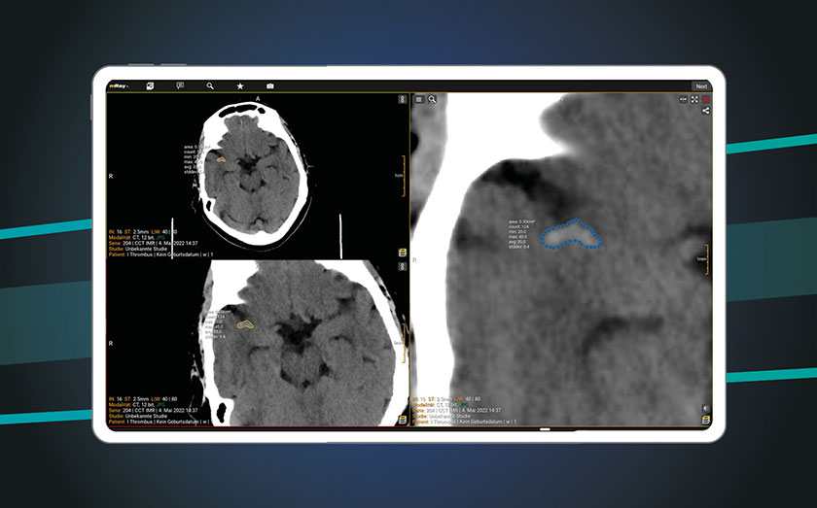Open the chat messages icon

point(180,86)
